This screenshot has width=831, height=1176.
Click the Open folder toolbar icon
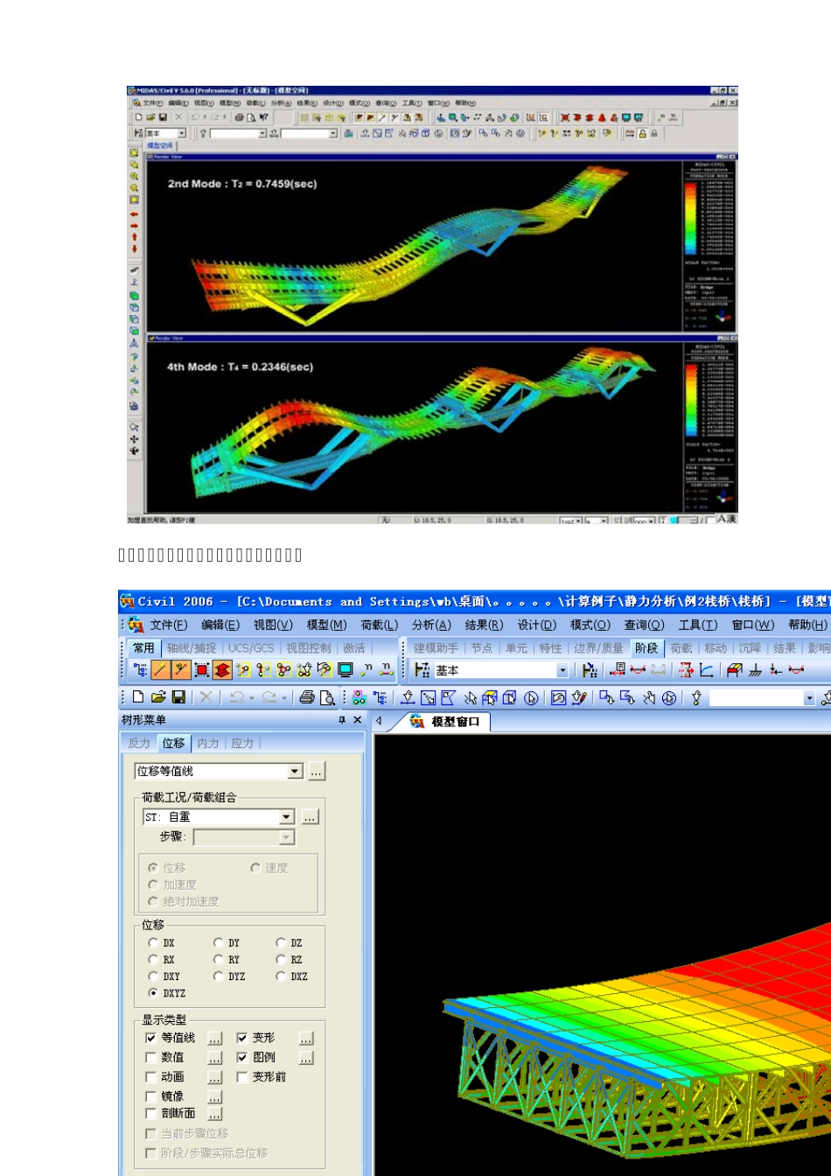point(158,697)
